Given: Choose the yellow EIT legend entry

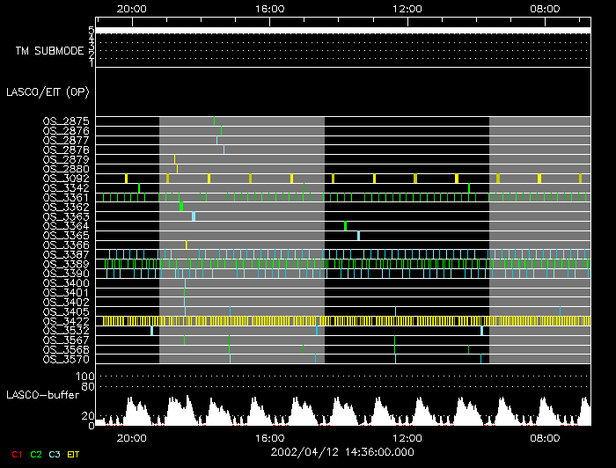Looking at the screenshot, I should [74, 454].
